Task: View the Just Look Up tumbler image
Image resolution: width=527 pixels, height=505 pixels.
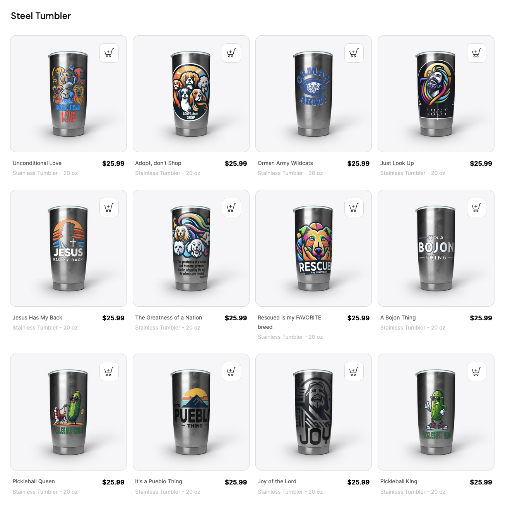Action: [436, 94]
